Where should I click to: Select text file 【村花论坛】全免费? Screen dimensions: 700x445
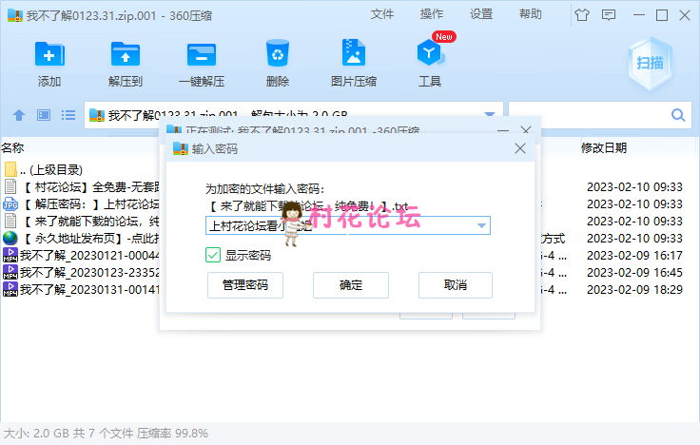[10, 186]
